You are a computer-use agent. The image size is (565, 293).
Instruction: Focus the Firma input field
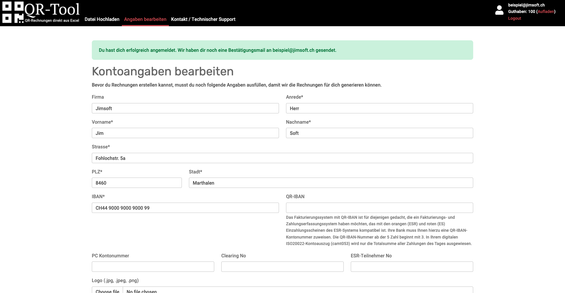coord(185,108)
